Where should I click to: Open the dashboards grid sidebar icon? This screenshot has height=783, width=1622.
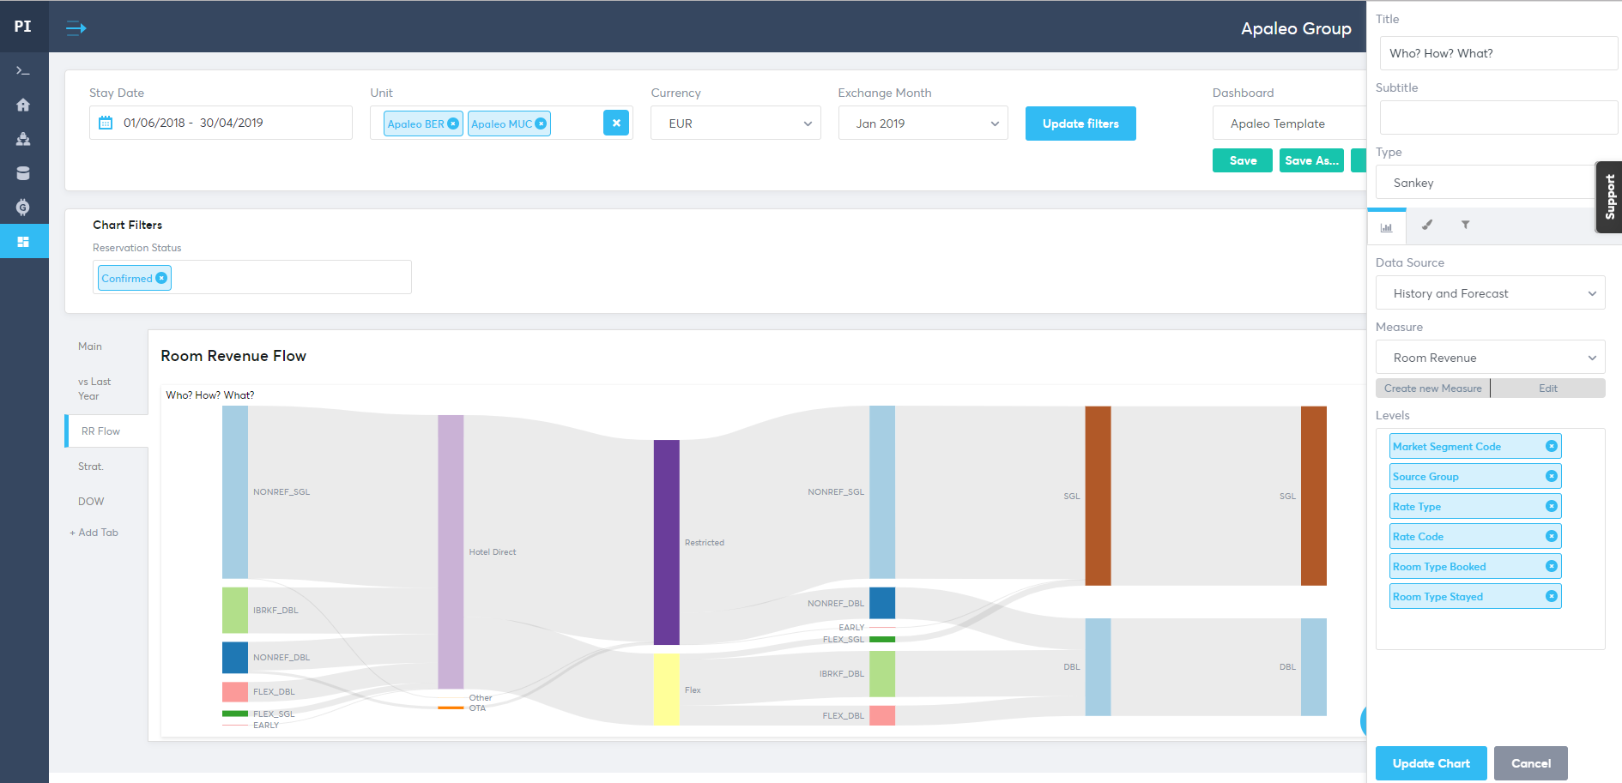coord(23,242)
